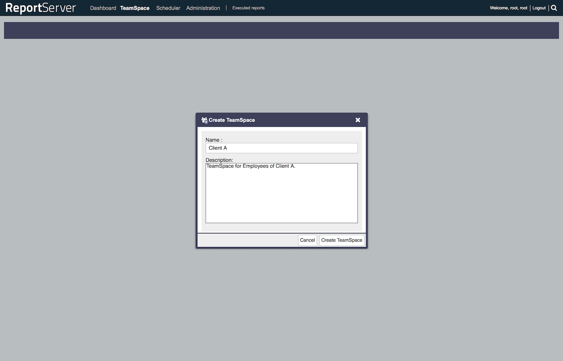This screenshot has height=361, width=563.
Task: Cancel the TeamSpace creation
Action: click(308, 240)
